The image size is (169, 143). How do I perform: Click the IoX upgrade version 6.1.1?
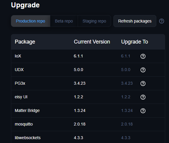click(x=126, y=56)
